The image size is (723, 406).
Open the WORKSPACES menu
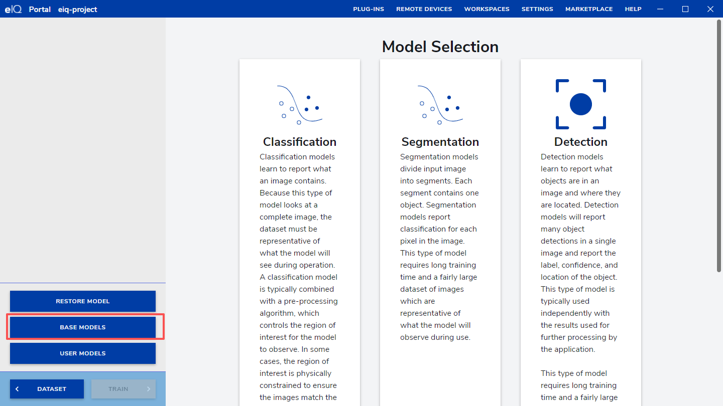tap(487, 9)
